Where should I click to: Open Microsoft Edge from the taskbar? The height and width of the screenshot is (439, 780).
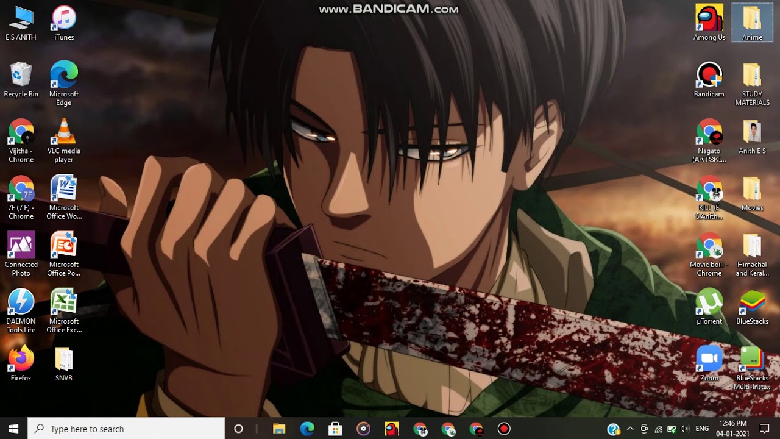coord(307,429)
